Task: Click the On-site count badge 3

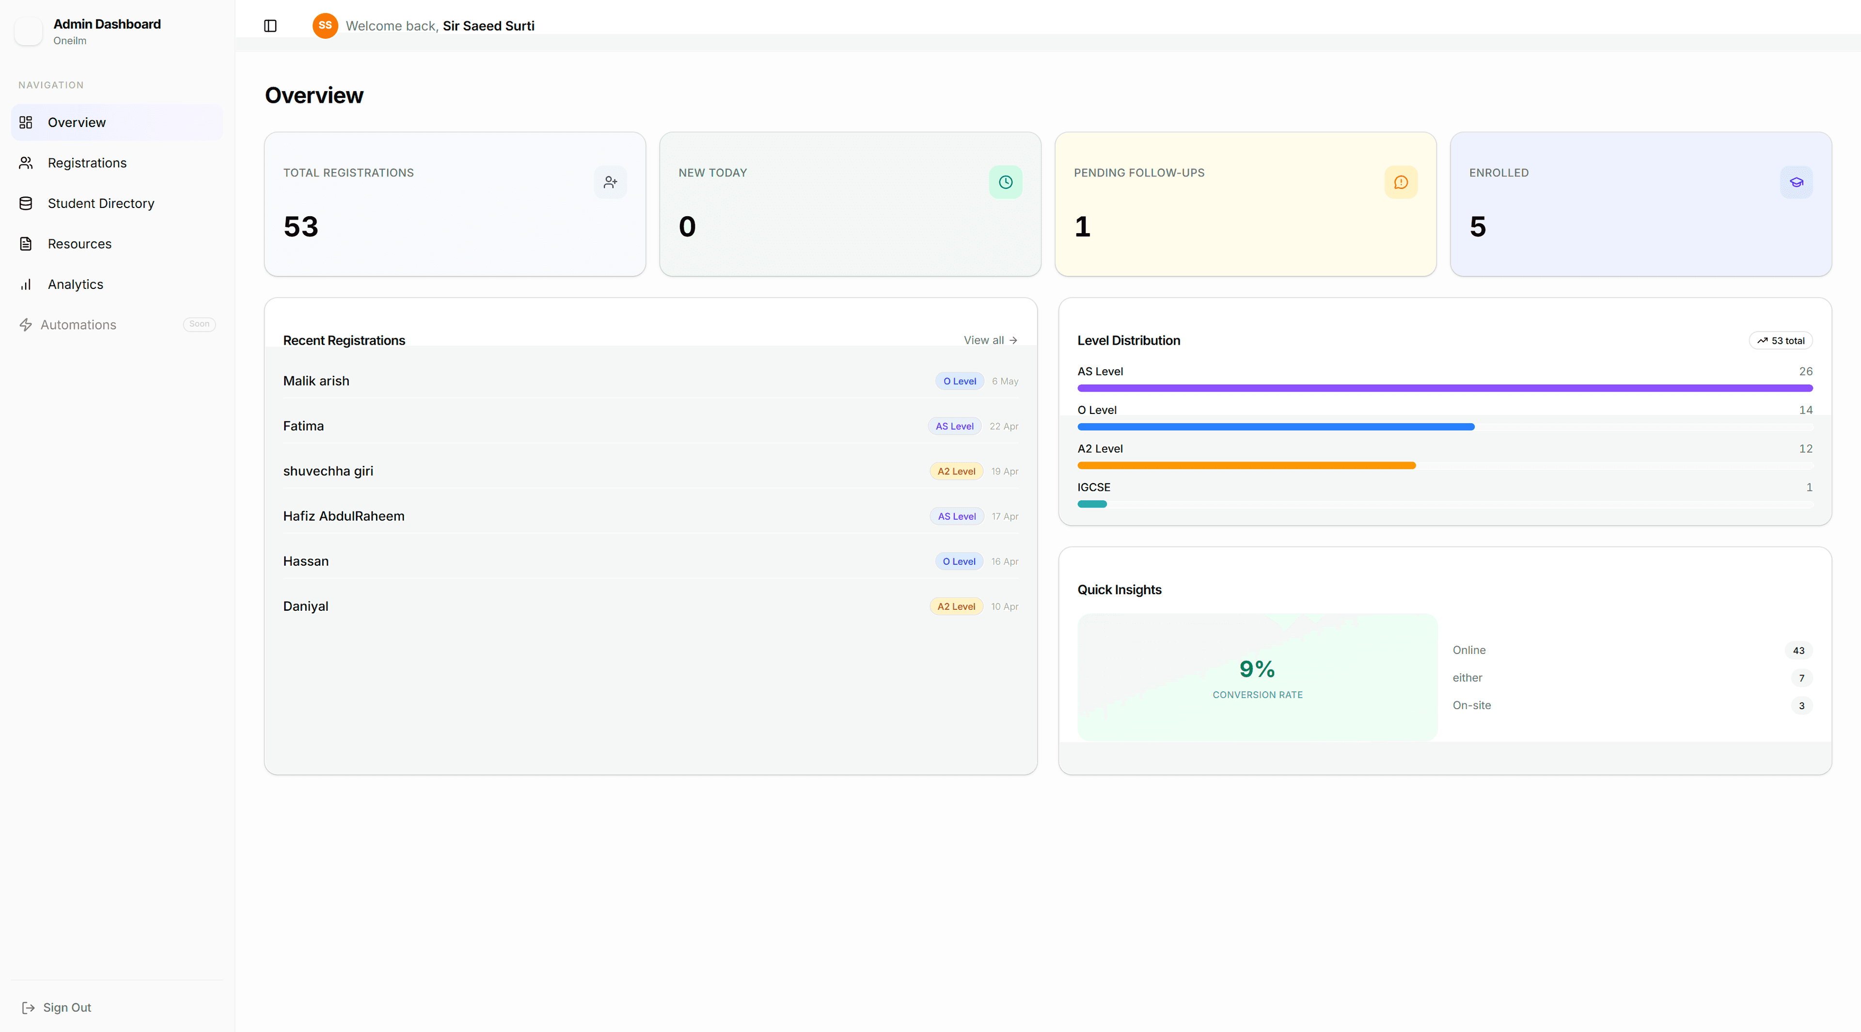Action: [x=1801, y=706]
